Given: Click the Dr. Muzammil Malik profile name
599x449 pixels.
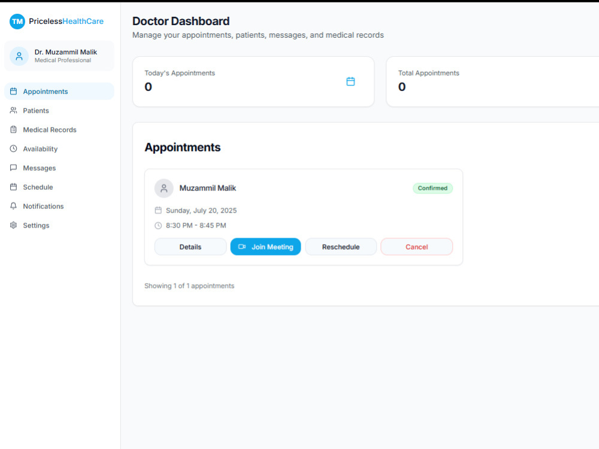Looking at the screenshot, I should 66,52.
